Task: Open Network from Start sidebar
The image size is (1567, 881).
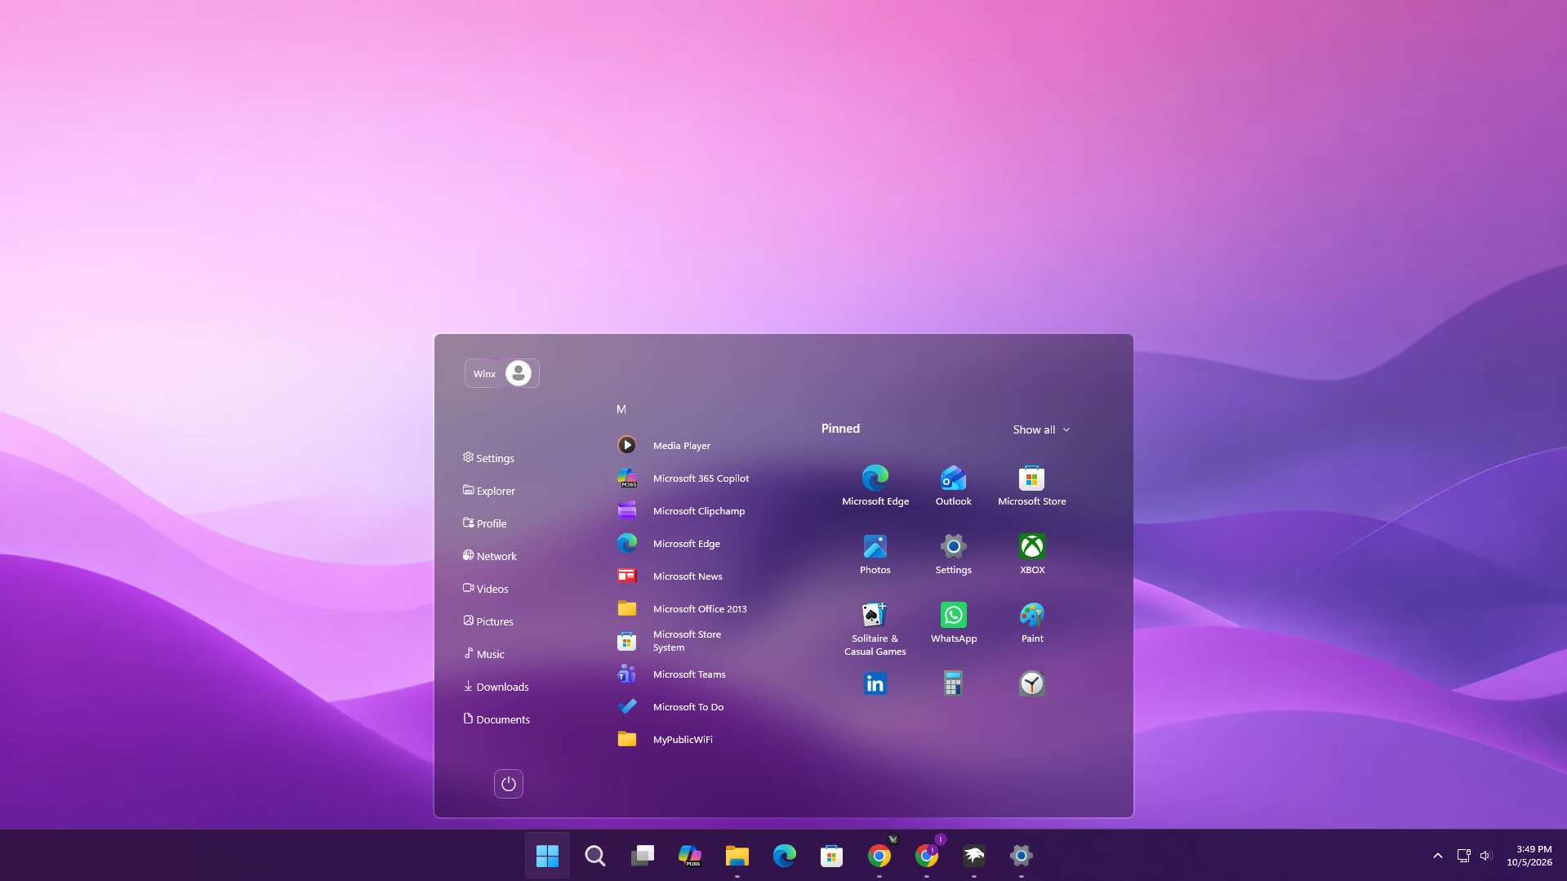Action: 489,556
